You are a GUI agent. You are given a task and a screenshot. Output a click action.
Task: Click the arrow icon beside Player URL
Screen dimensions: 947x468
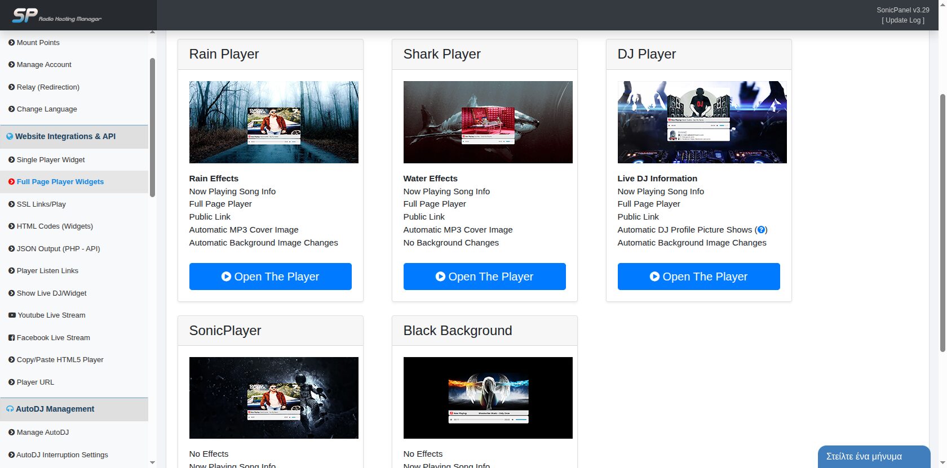12,382
